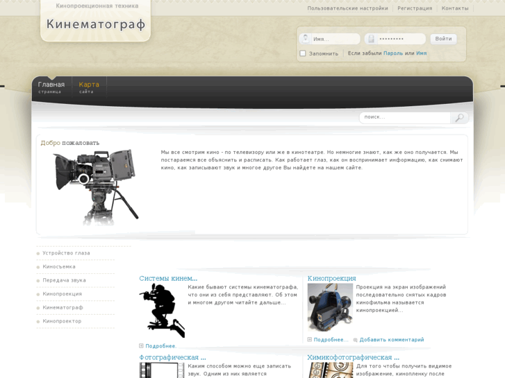Focus the password input field

(395, 39)
